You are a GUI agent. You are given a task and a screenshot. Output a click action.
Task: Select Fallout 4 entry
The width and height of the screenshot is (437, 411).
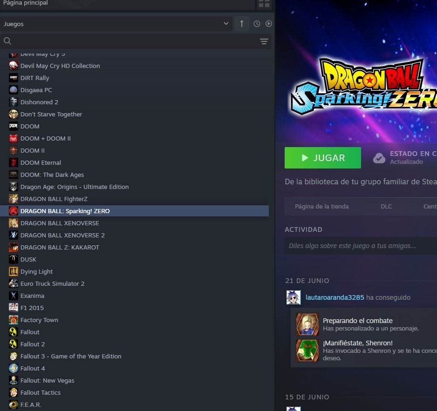tap(134, 368)
